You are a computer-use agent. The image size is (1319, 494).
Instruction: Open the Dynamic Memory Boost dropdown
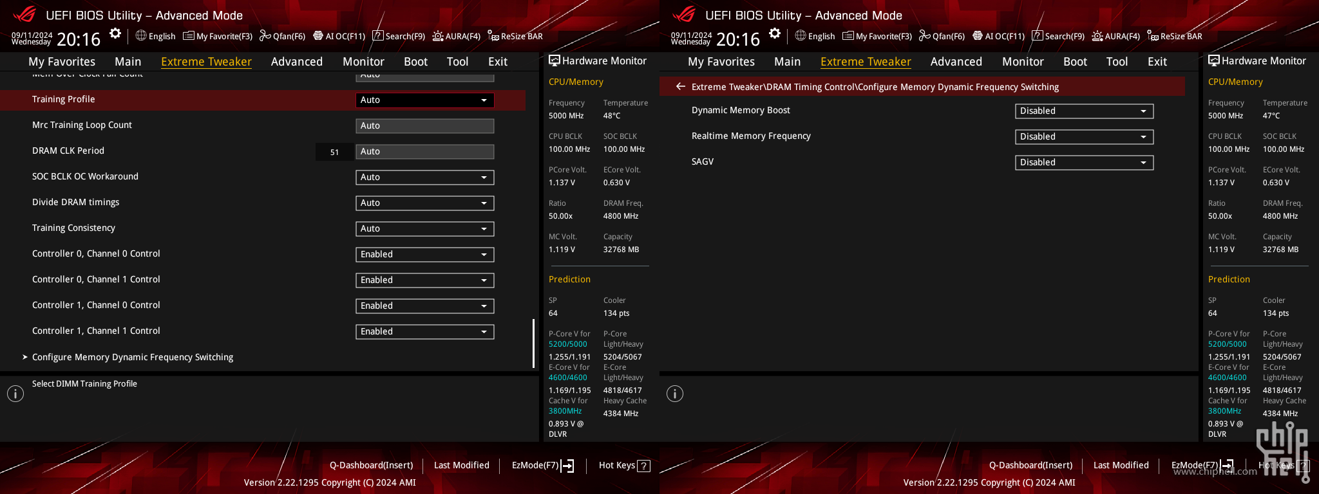pyautogui.click(x=1085, y=111)
